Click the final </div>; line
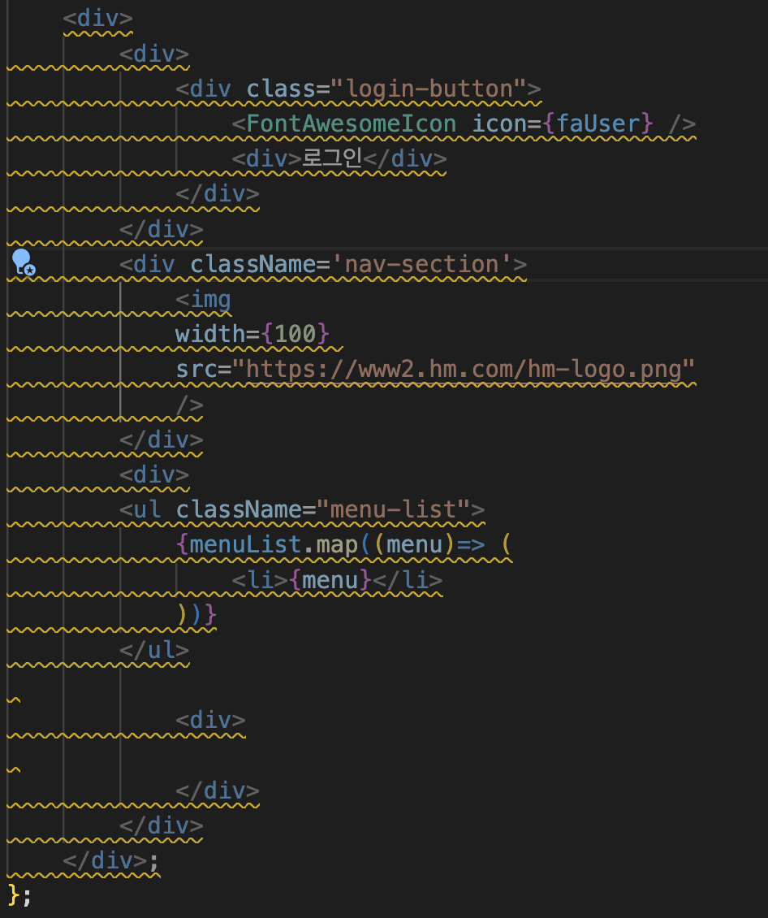This screenshot has height=918, width=768. 111,860
